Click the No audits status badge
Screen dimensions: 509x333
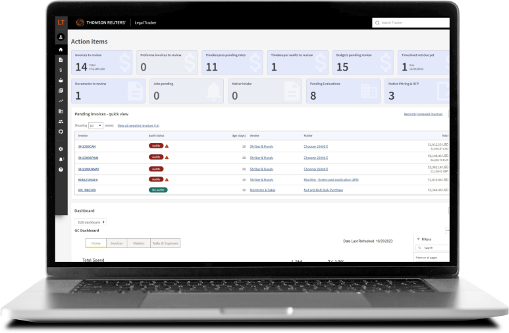click(157, 190)
